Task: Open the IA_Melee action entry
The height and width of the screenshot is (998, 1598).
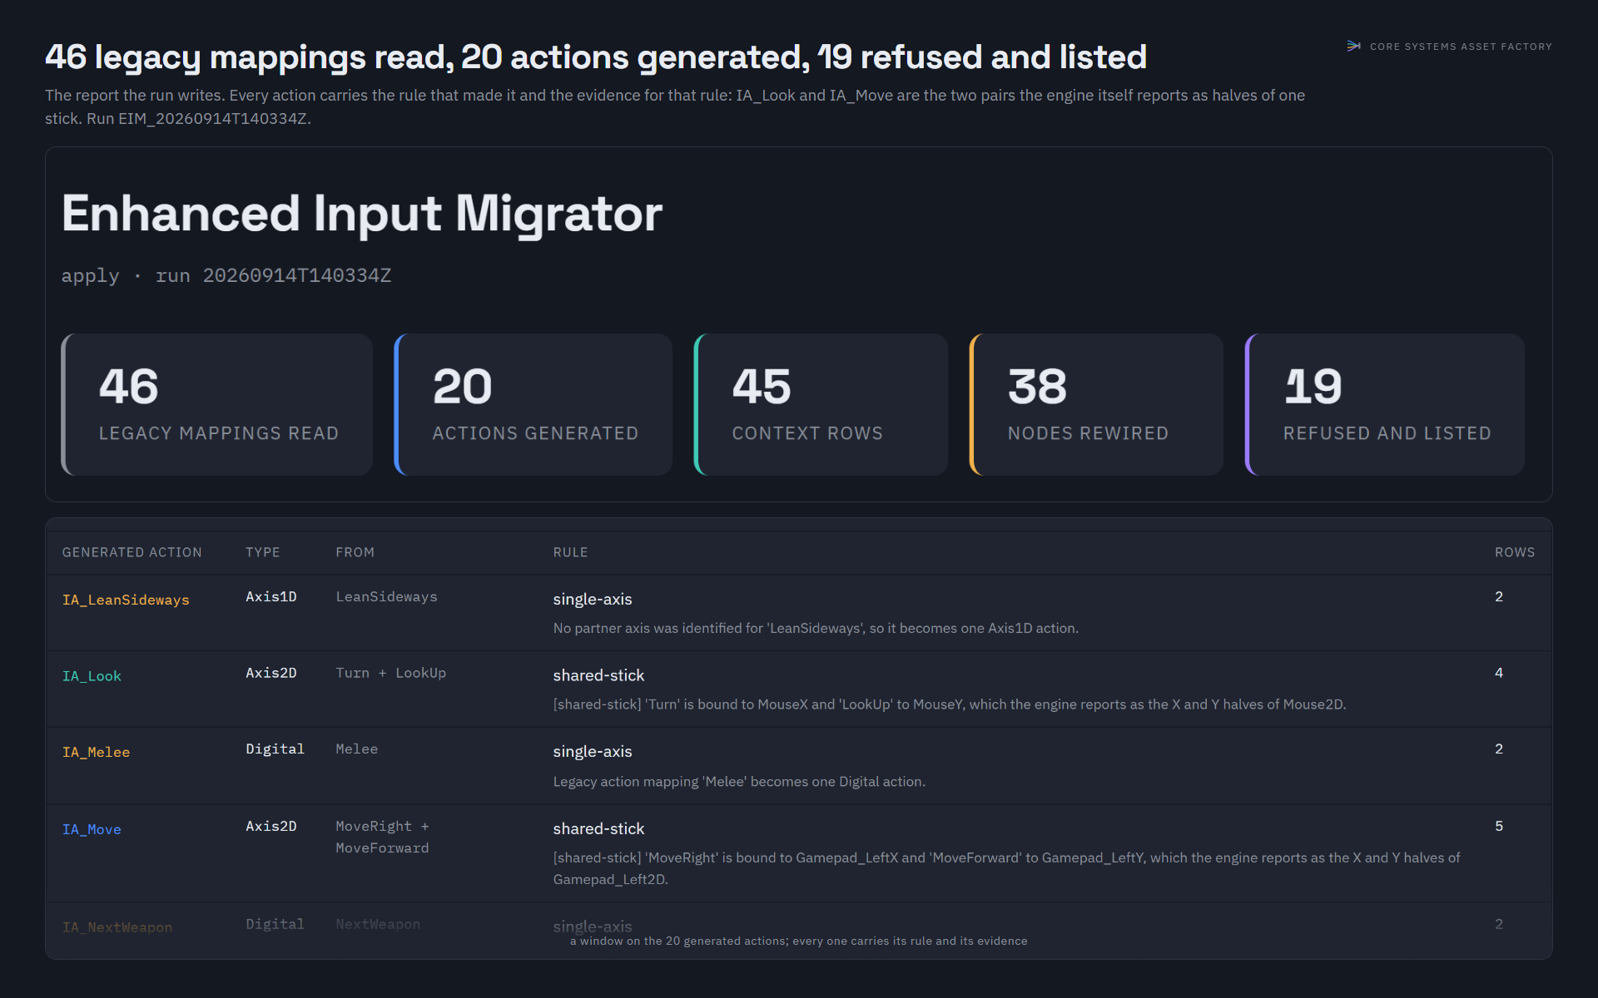Action: pyautogui.click(x=96, y=752)
